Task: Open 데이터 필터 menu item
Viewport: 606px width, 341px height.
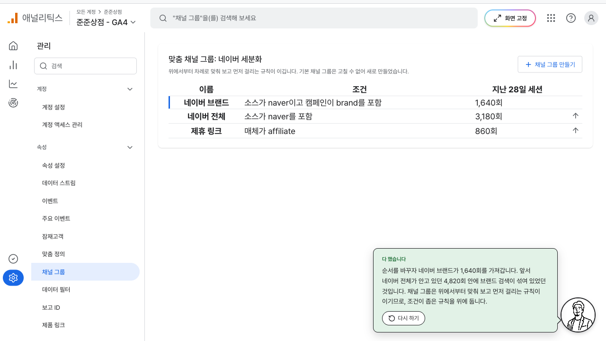Action: (85, 289)
